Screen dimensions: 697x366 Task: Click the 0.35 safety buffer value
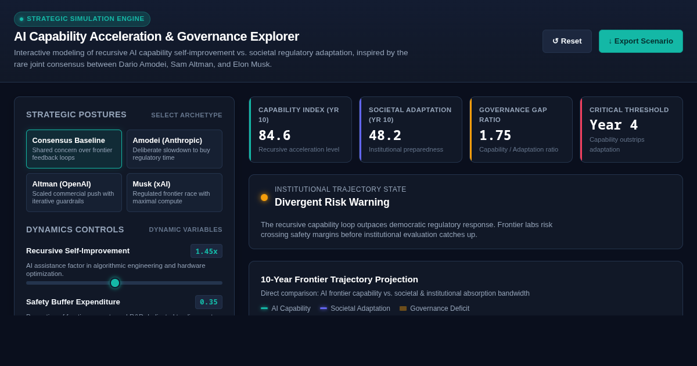click(x=209, y=302)
